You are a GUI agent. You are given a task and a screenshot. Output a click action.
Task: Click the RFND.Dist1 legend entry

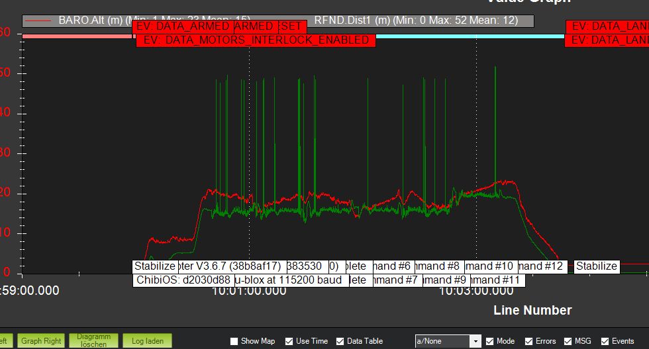(416, 20)
